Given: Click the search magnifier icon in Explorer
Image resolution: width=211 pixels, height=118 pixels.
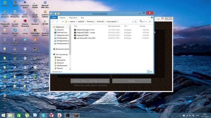Looking at the screenshot, I should tap(150, 22).
